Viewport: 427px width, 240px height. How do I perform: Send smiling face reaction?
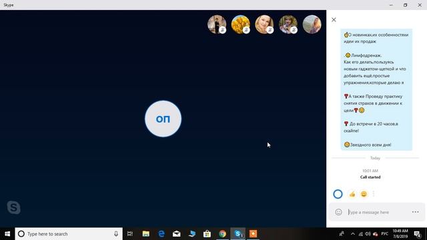click(x=364, y=194)
